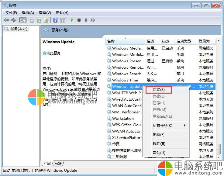Click gear icon of Windows Time row
The image size is (224, 176).
(109, 80)
